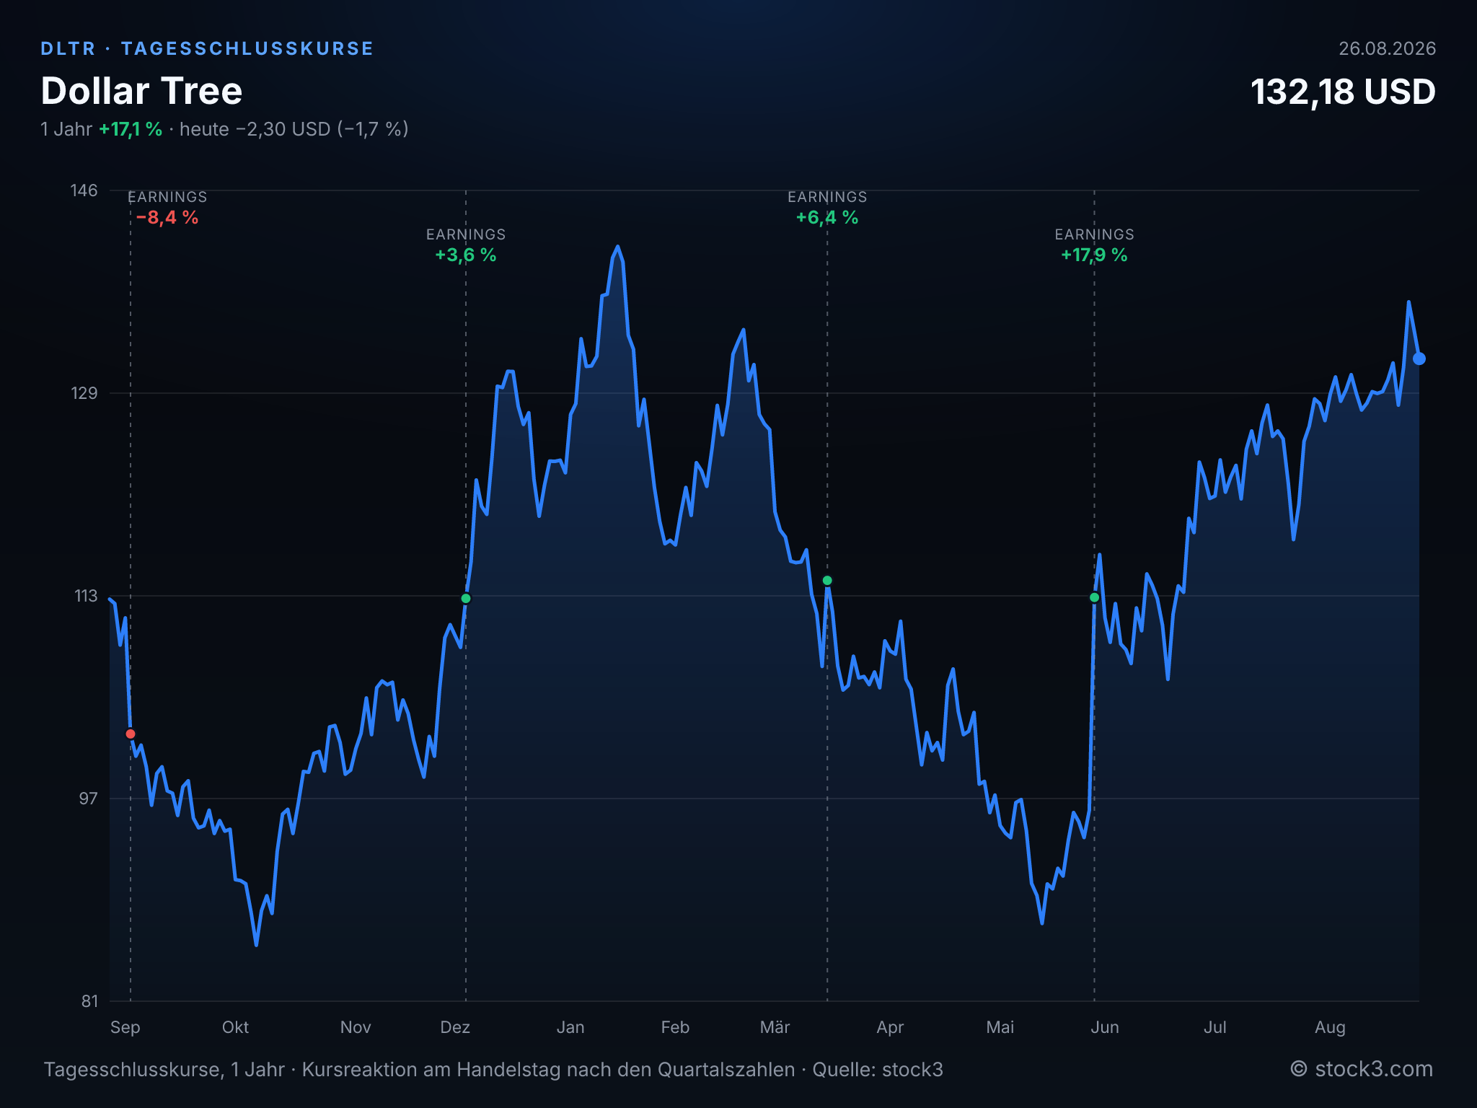The height and width of the screenshot is (1108, 1477).
Task: Click the "+6,4 %" earnings reaction
Action: click(827, 217)
